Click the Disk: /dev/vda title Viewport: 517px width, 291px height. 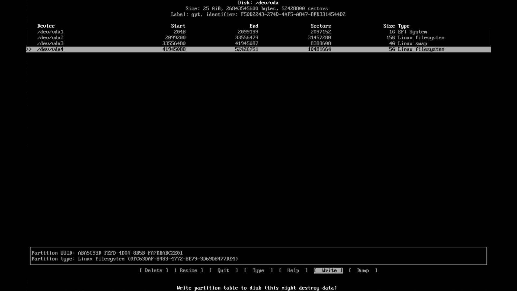point(258,3)
